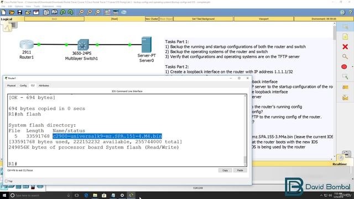
Task: Click the Viewport button
Action: pos(264,19)
